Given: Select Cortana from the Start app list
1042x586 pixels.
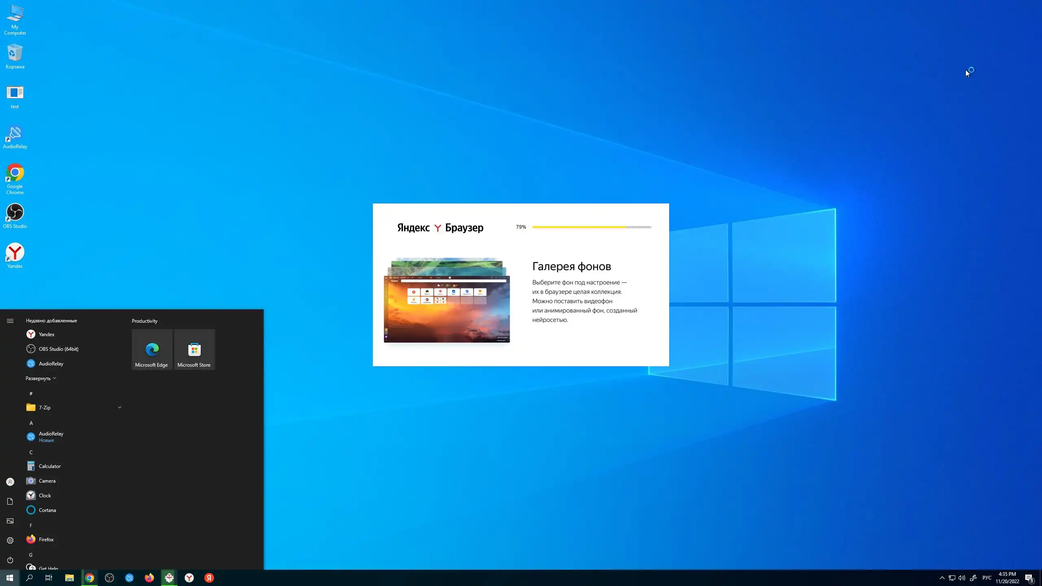Looking at the screenshot, I should pyautogui.click(x=47, y=510).
